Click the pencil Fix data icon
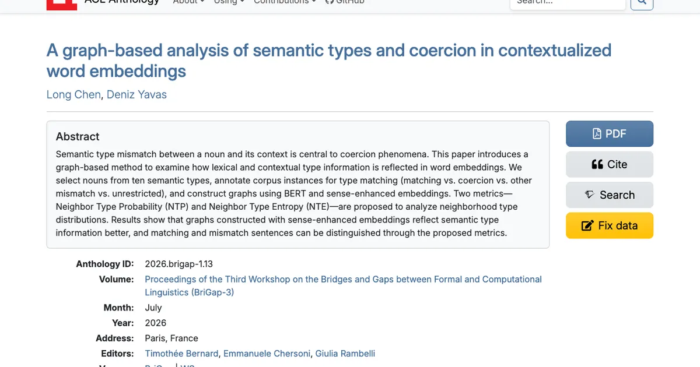The image size is (700, 367). coord(587,226)
